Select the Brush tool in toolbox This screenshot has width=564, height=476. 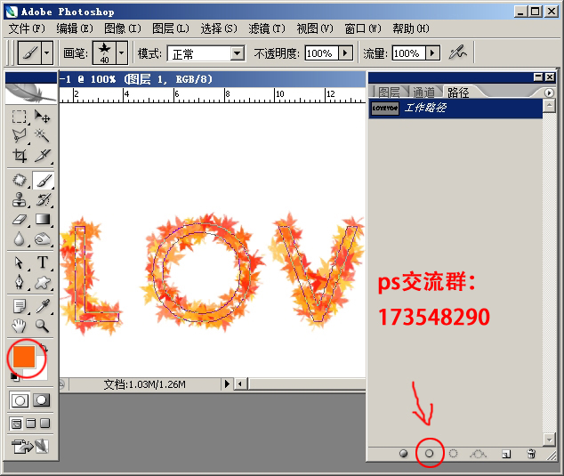(x=44, y=180)
